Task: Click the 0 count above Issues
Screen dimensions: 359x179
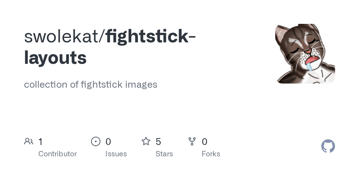Action: tap(108, 141)
